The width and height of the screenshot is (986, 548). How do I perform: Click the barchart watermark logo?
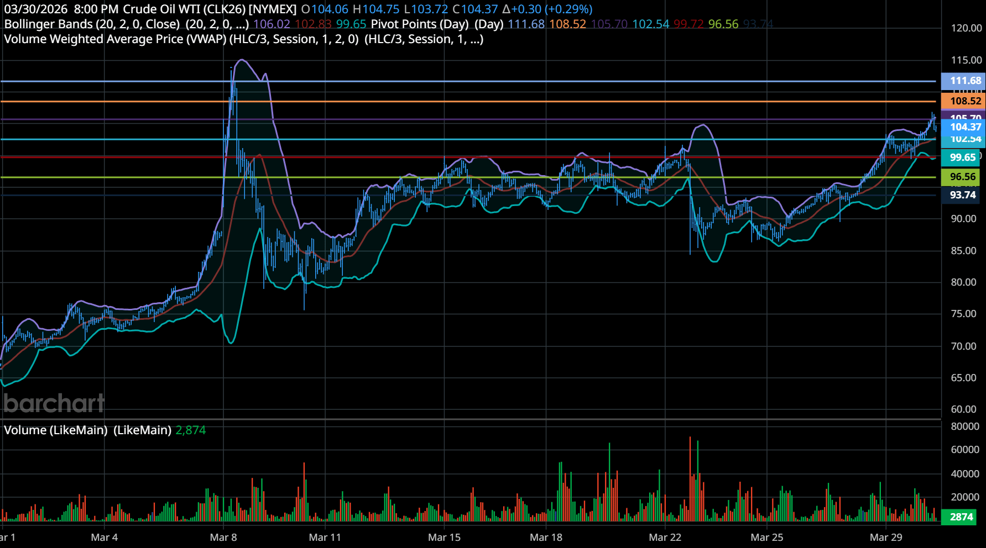point(54,403)
